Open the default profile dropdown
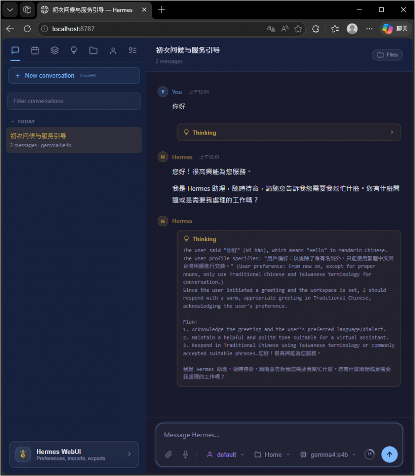 pyautogui.click(x=226, y=455)
